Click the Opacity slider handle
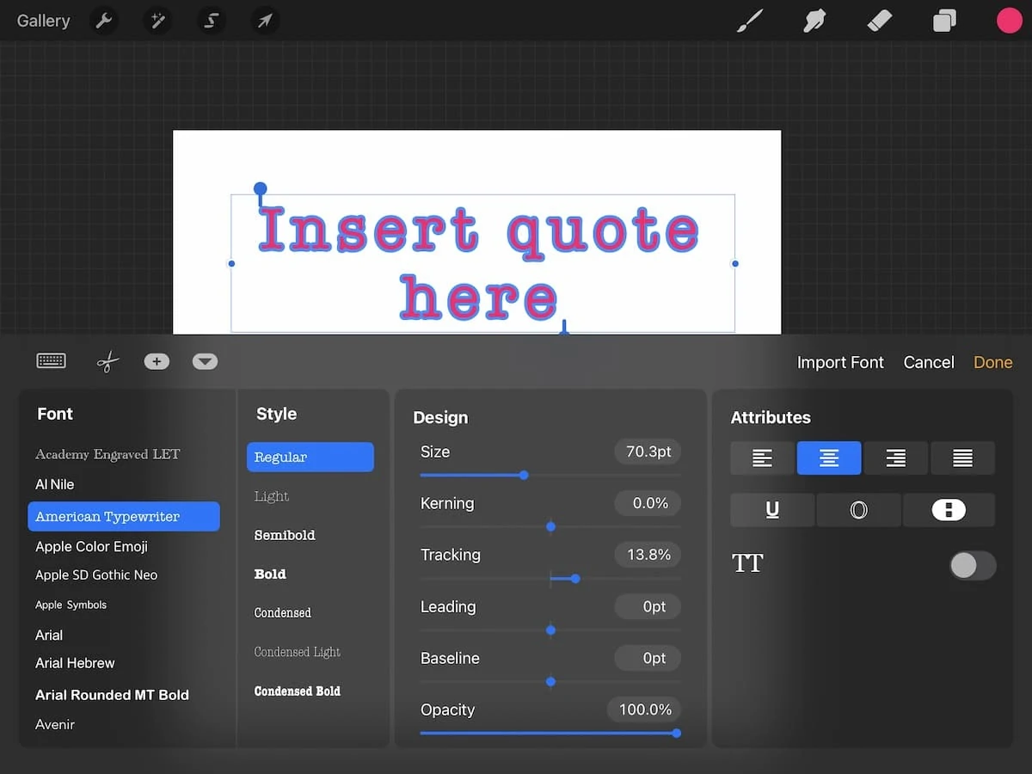This screenshot has height=774, width=1032. 677,734
